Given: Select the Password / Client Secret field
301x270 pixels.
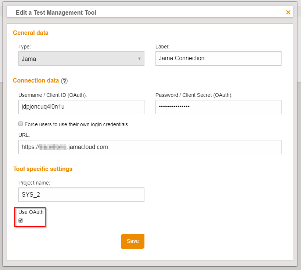Looking at the screenshot, I should (218, 107).
